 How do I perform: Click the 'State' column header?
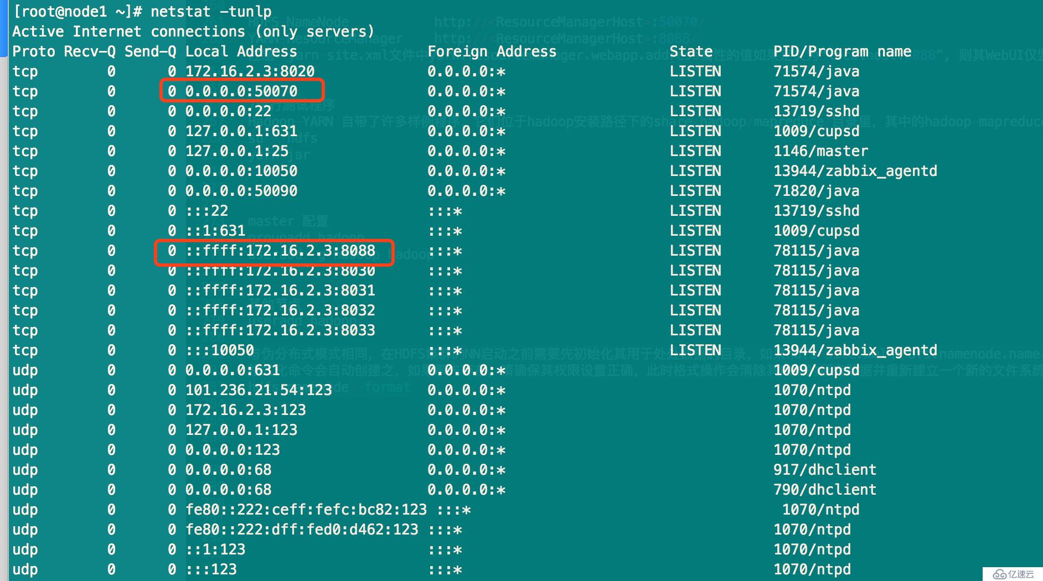691,51
